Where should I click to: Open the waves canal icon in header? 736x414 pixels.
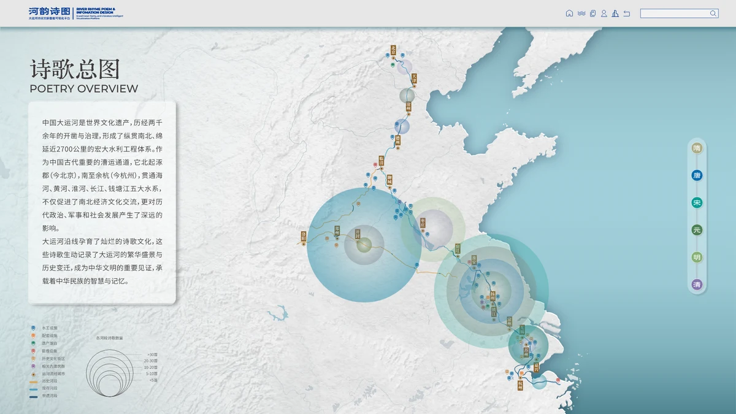pyautogui.click(x=581, y=13)
